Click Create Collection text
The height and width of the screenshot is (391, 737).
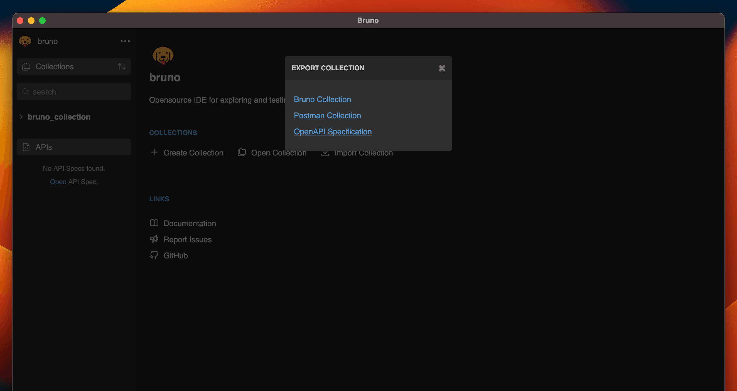pos(193,153)
